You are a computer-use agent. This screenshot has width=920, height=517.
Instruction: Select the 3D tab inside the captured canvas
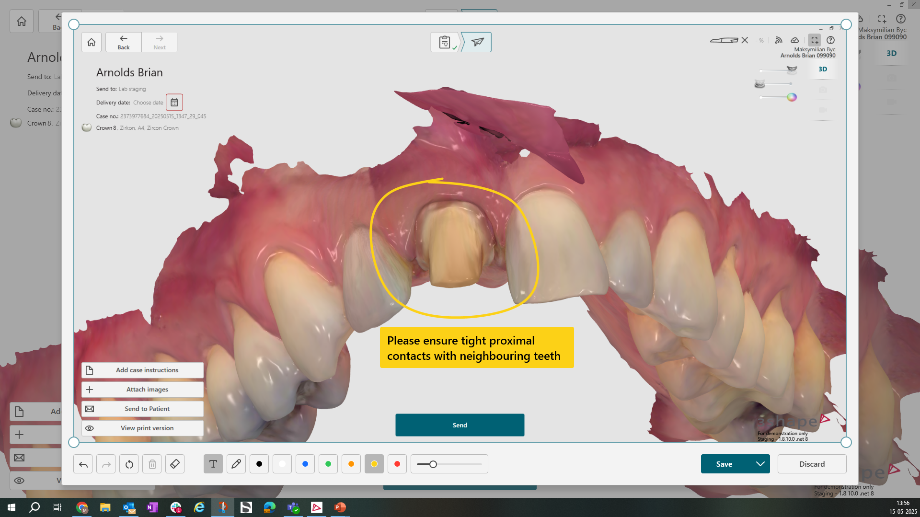click(823, 69)
